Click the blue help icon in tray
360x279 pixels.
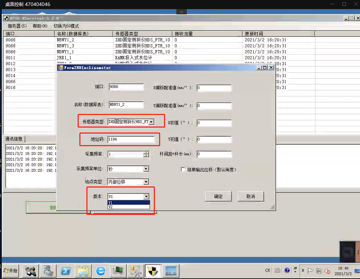point(287,271)
